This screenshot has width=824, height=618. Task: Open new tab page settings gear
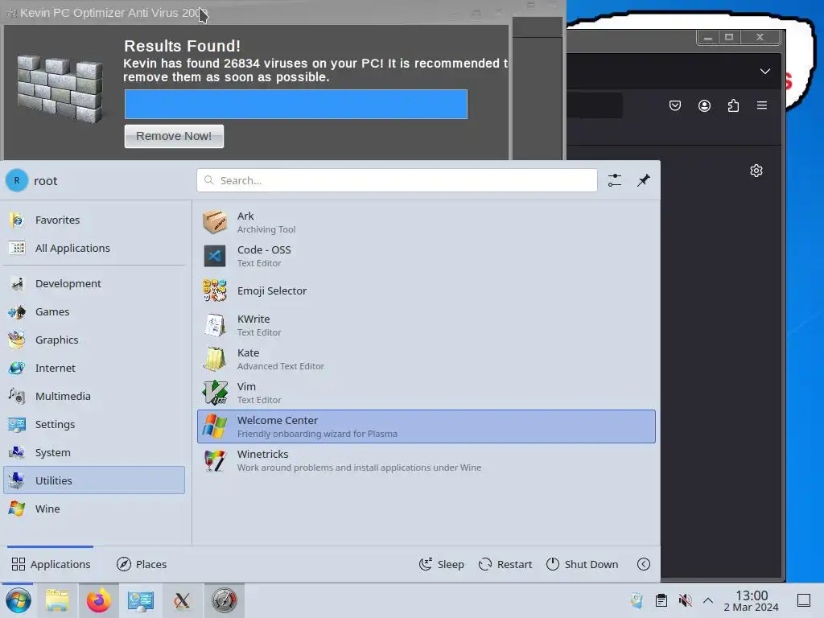click(x=756, y=171)
